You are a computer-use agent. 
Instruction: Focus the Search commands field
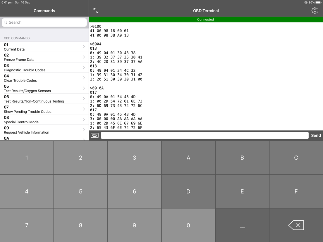click(x=44, y=23)
